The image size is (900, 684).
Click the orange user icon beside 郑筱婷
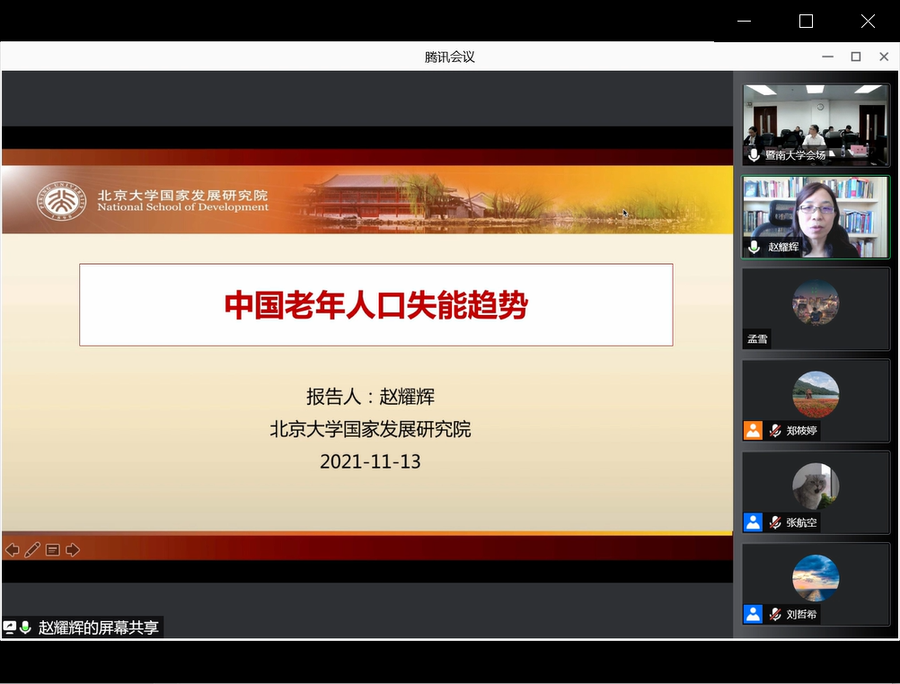click(753, 431)
